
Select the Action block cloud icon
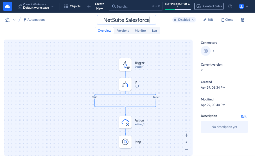point(125,122)
